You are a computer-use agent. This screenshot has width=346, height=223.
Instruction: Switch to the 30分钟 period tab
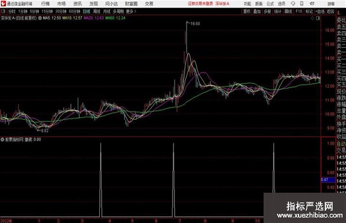click(61, 11)
